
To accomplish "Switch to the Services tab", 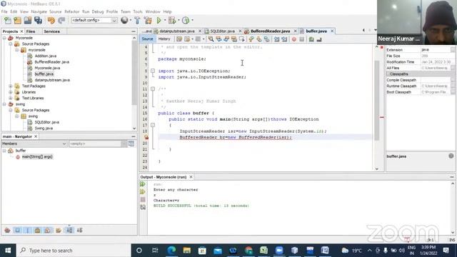I will pos(52,31).
